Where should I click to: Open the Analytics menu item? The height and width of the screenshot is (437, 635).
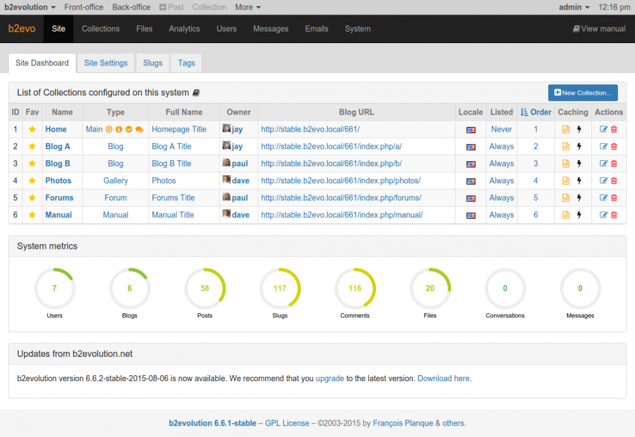pyautogui.click(x=184, y=29)
